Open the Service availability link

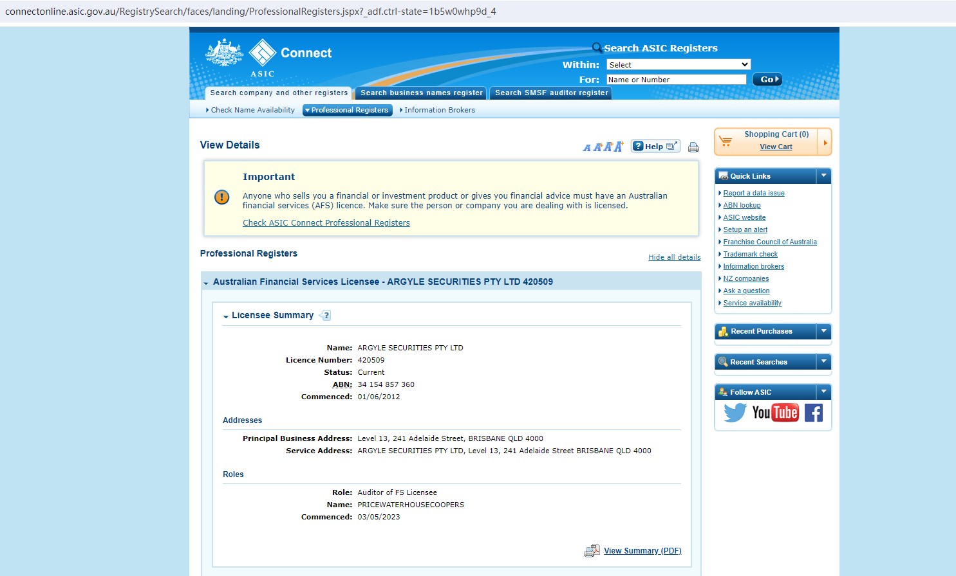tap(753, 303)
